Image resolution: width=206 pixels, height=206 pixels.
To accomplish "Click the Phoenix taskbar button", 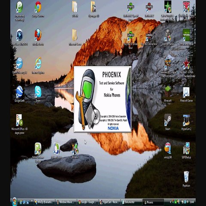I will 153,202.
